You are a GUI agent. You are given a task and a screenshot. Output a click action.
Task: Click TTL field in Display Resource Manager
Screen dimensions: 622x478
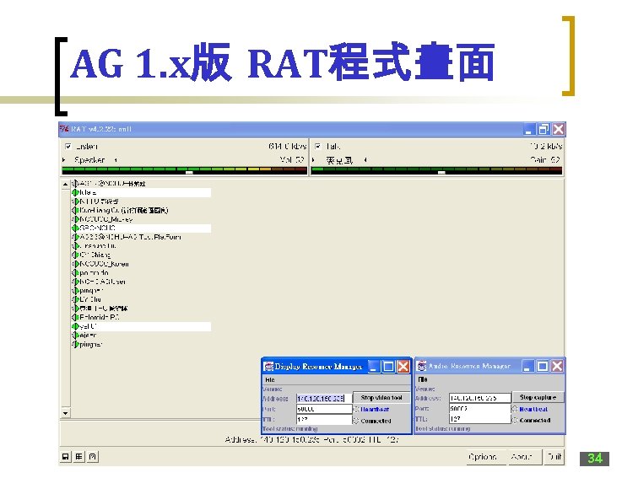(x=324, y=419)
